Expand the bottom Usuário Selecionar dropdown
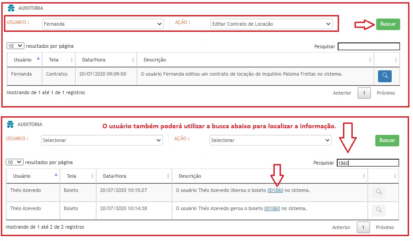 [x=102, y=140]
